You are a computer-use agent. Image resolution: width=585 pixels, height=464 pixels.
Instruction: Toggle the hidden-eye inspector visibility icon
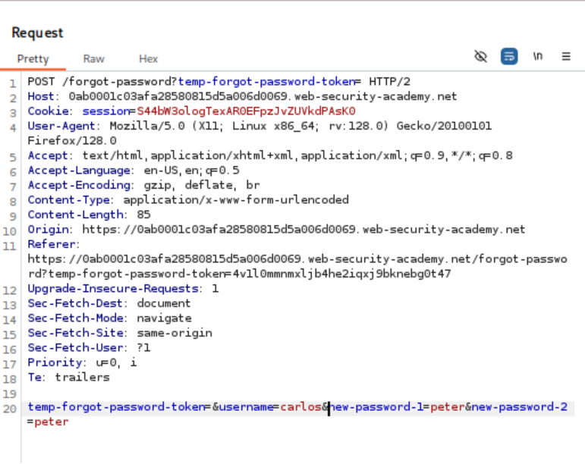[480, 57]
